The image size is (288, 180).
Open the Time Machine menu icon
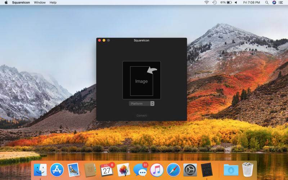click(x=215, y=3)
